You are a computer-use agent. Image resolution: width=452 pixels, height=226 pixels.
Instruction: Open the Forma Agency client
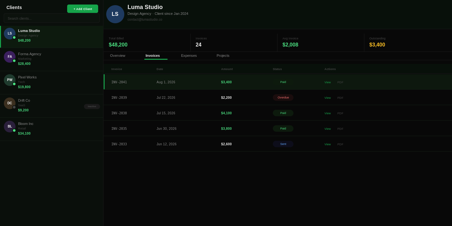(x=52, y=60)
